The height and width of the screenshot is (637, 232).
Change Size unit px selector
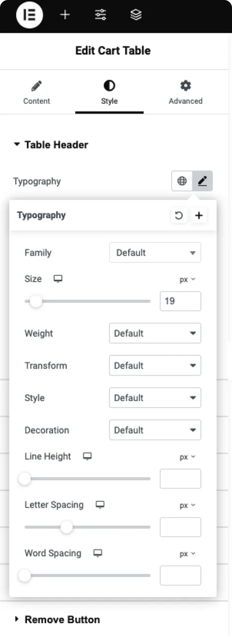point(187,279)
